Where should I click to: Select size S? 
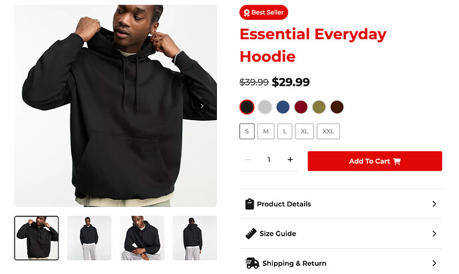(x=247, y=131)
